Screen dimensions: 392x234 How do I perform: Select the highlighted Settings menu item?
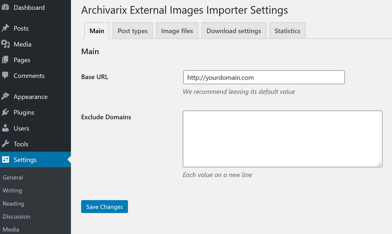pos(36,159)
